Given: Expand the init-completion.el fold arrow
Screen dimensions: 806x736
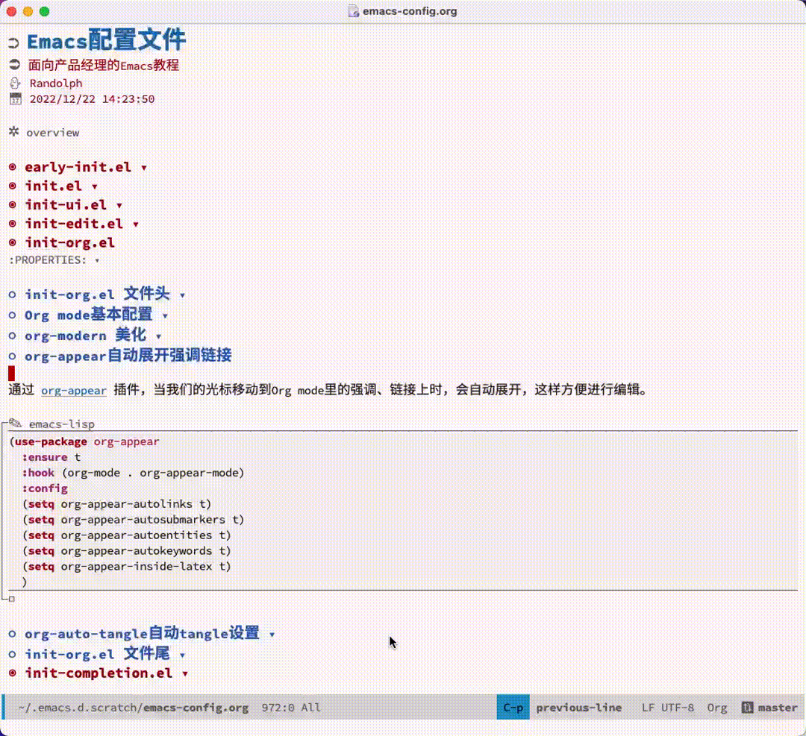Looking at the screenshot, I should [185, 674].
